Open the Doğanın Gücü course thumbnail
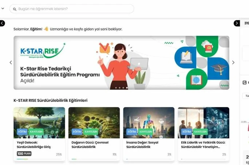The image size is (249, 165). click(94, 123)
